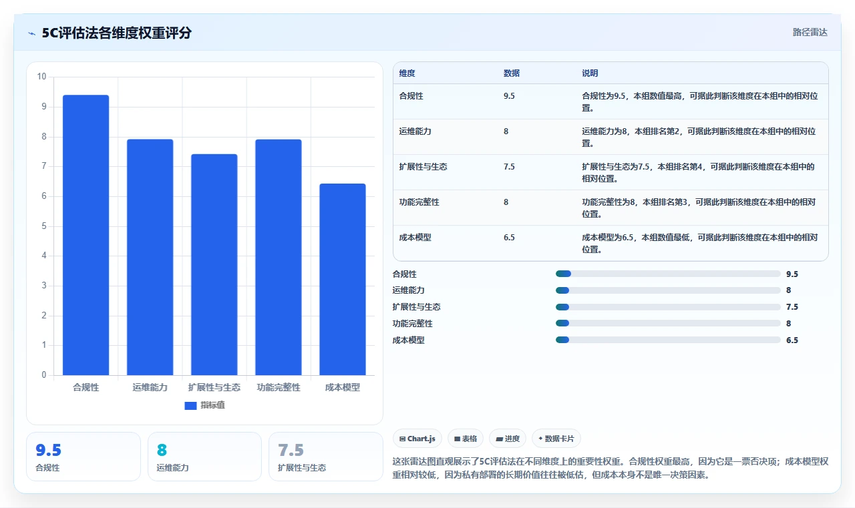Screen dimensions: 855x508
Task: Click the 9.5 value in the table
Action: 509,96
